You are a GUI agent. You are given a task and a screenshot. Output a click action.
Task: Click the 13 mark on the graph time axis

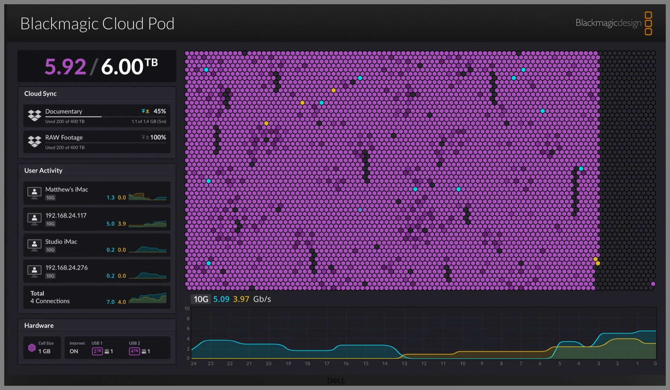[404, 364]
